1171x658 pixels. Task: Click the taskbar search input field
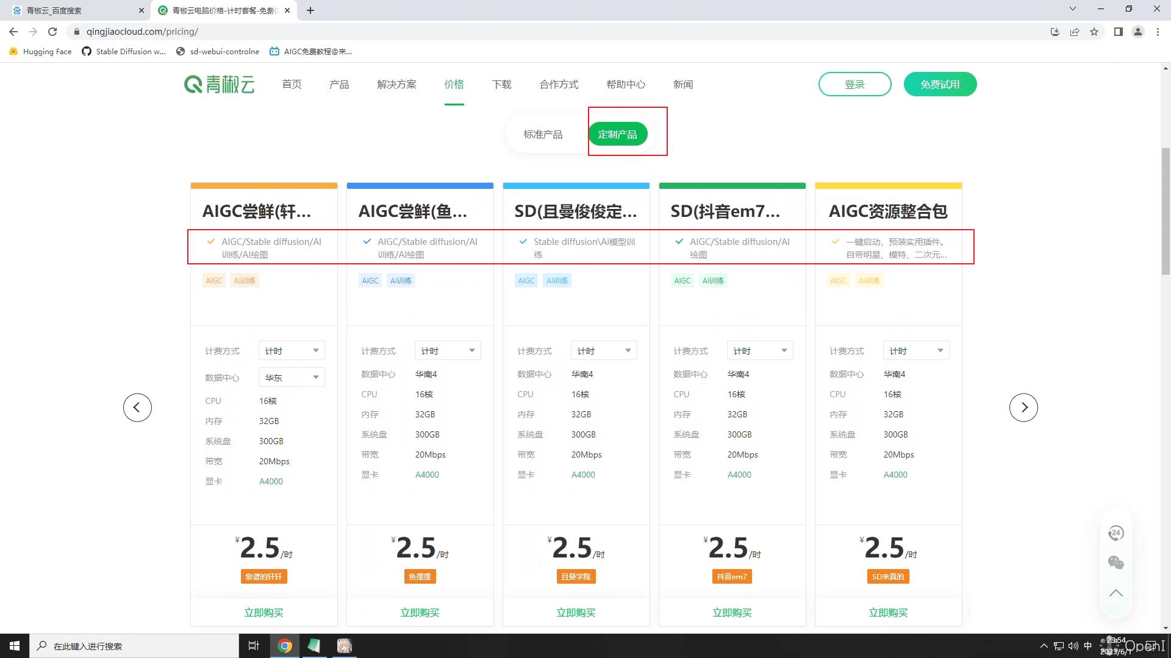click(x=134, y=646)
